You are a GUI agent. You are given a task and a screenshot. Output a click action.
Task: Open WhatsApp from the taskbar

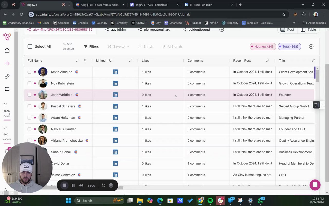click(x=261, y=201)
